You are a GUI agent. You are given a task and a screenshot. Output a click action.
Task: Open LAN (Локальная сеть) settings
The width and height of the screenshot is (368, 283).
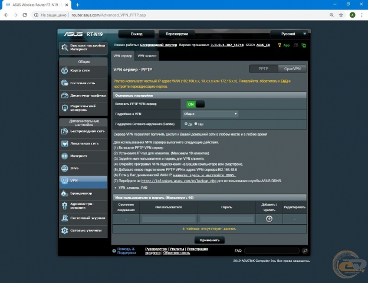83,144
